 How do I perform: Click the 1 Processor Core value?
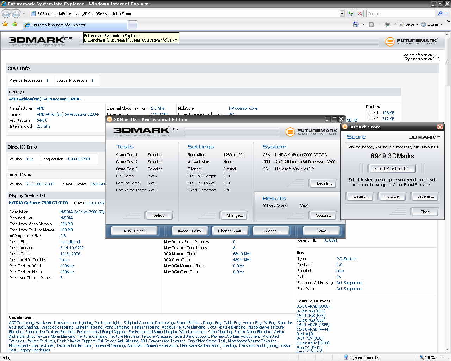(x=243, y=108)
